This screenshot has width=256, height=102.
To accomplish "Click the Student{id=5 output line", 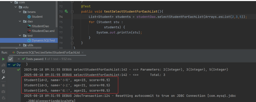I will [x=67, y=90].
